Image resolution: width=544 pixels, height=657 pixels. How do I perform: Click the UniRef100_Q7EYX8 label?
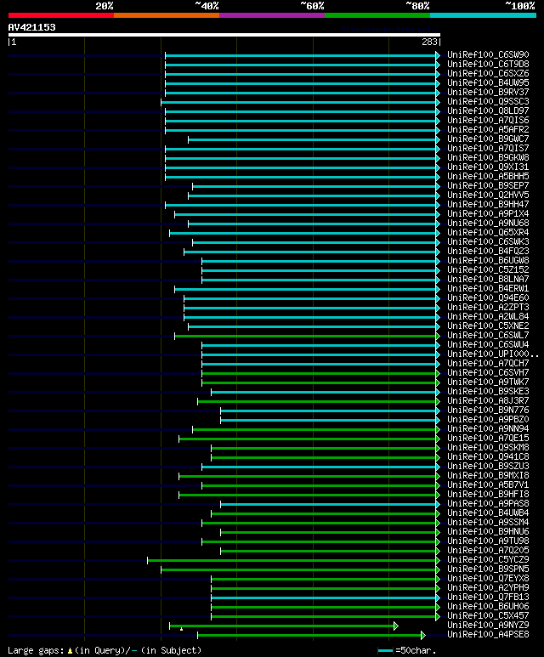(x=488, y=578)
